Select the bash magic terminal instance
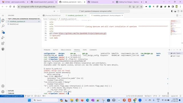The width and height of the screenshot is (183, 103). point(176,56)
